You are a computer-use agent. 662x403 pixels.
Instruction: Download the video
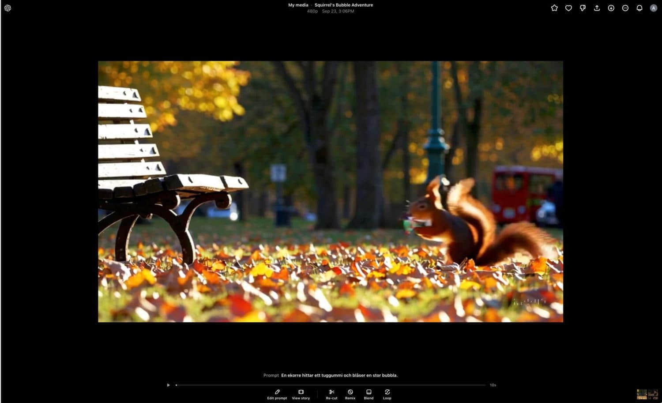[x=611, y=8]
